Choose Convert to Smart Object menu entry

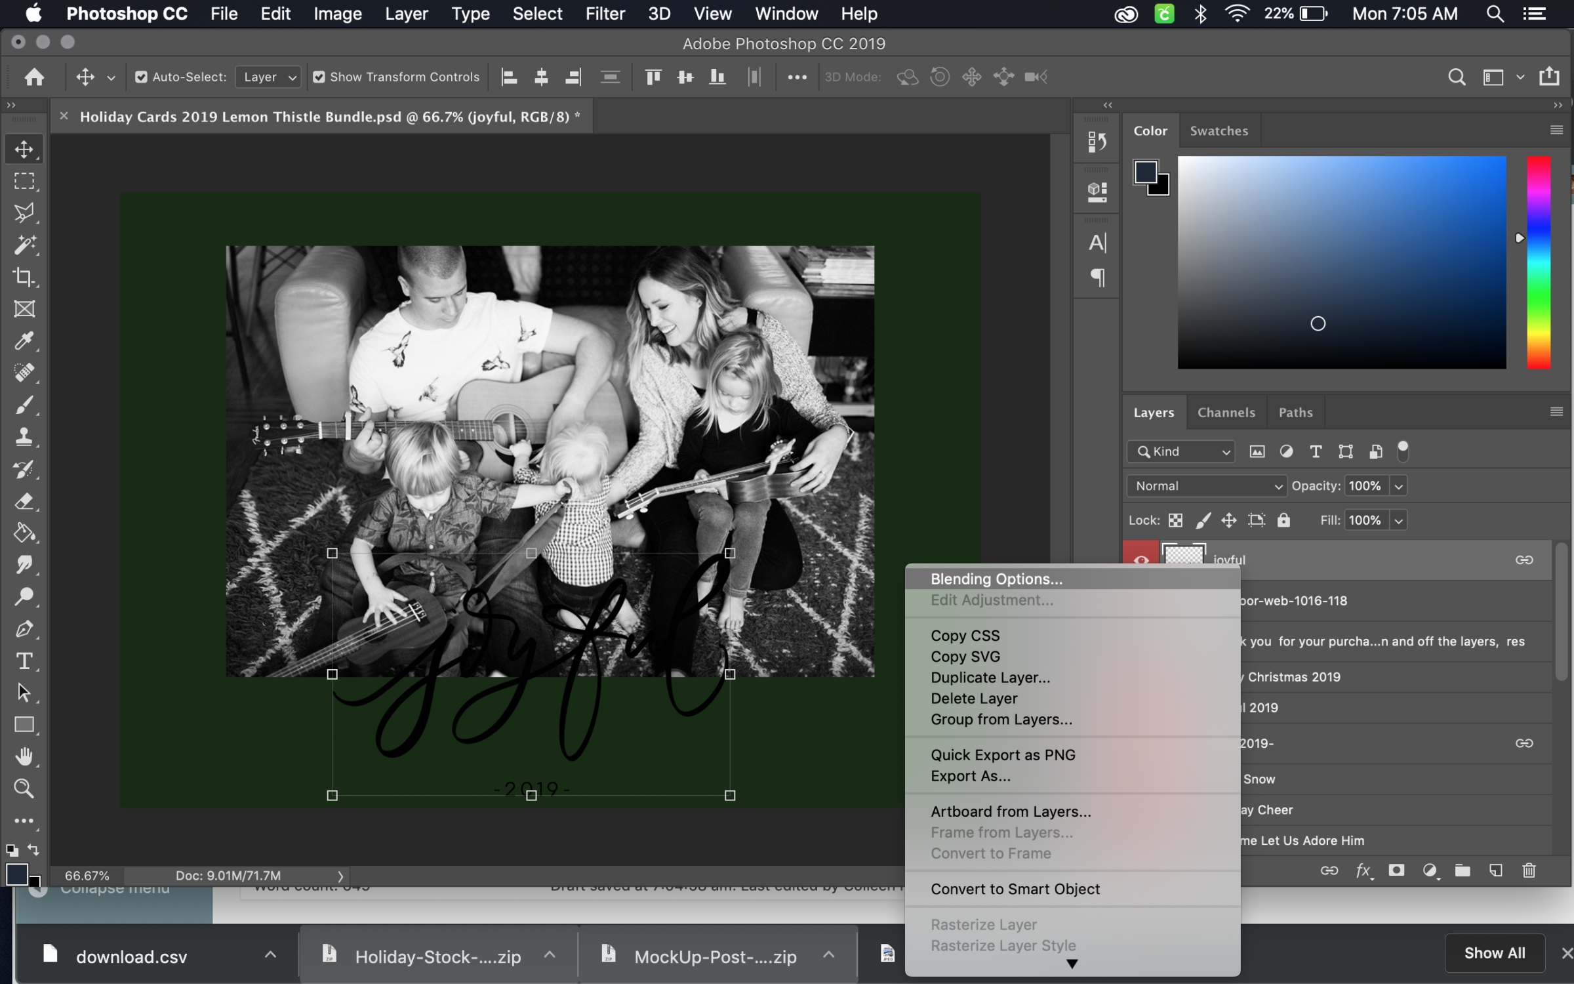coord(1015,889)
